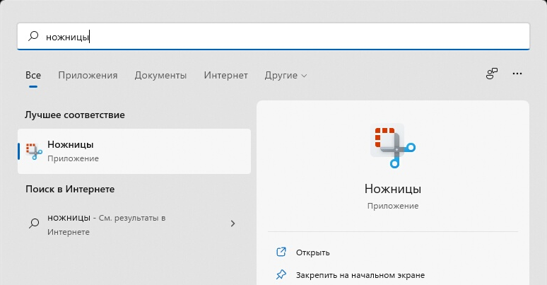Switch to the 'Приложения' tab

point(88,75)
